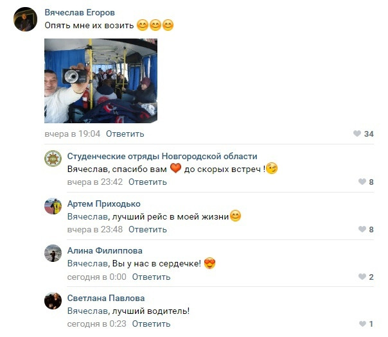The image size is (388, 337).
Task: Open Вячеслав Егоров's avatar
Action: click(25, 19)
